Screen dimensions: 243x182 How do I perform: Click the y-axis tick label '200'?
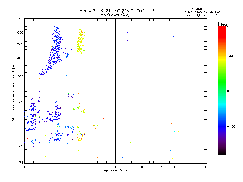tap(20, 102)
